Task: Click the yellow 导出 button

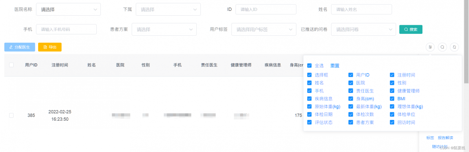Action: [x=50, y=47]
